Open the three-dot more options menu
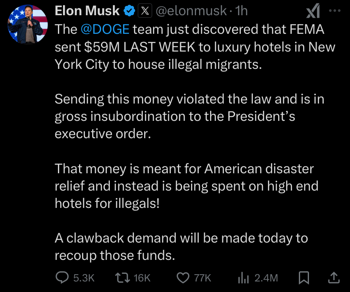Viewport: 350px width, 292px height. coord(335,11)
